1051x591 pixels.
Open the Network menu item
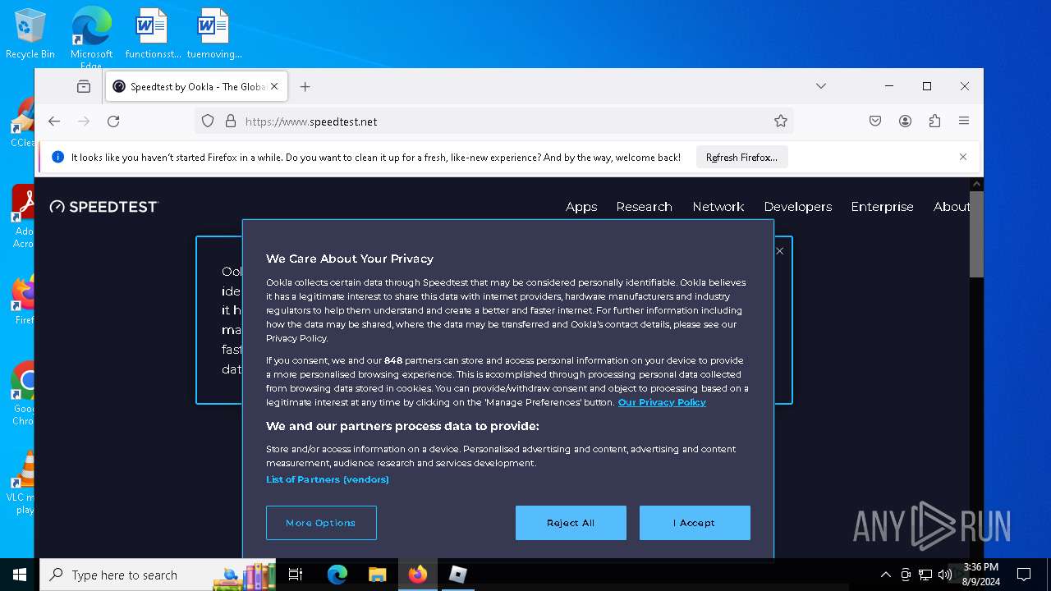(x=718, y=207)
